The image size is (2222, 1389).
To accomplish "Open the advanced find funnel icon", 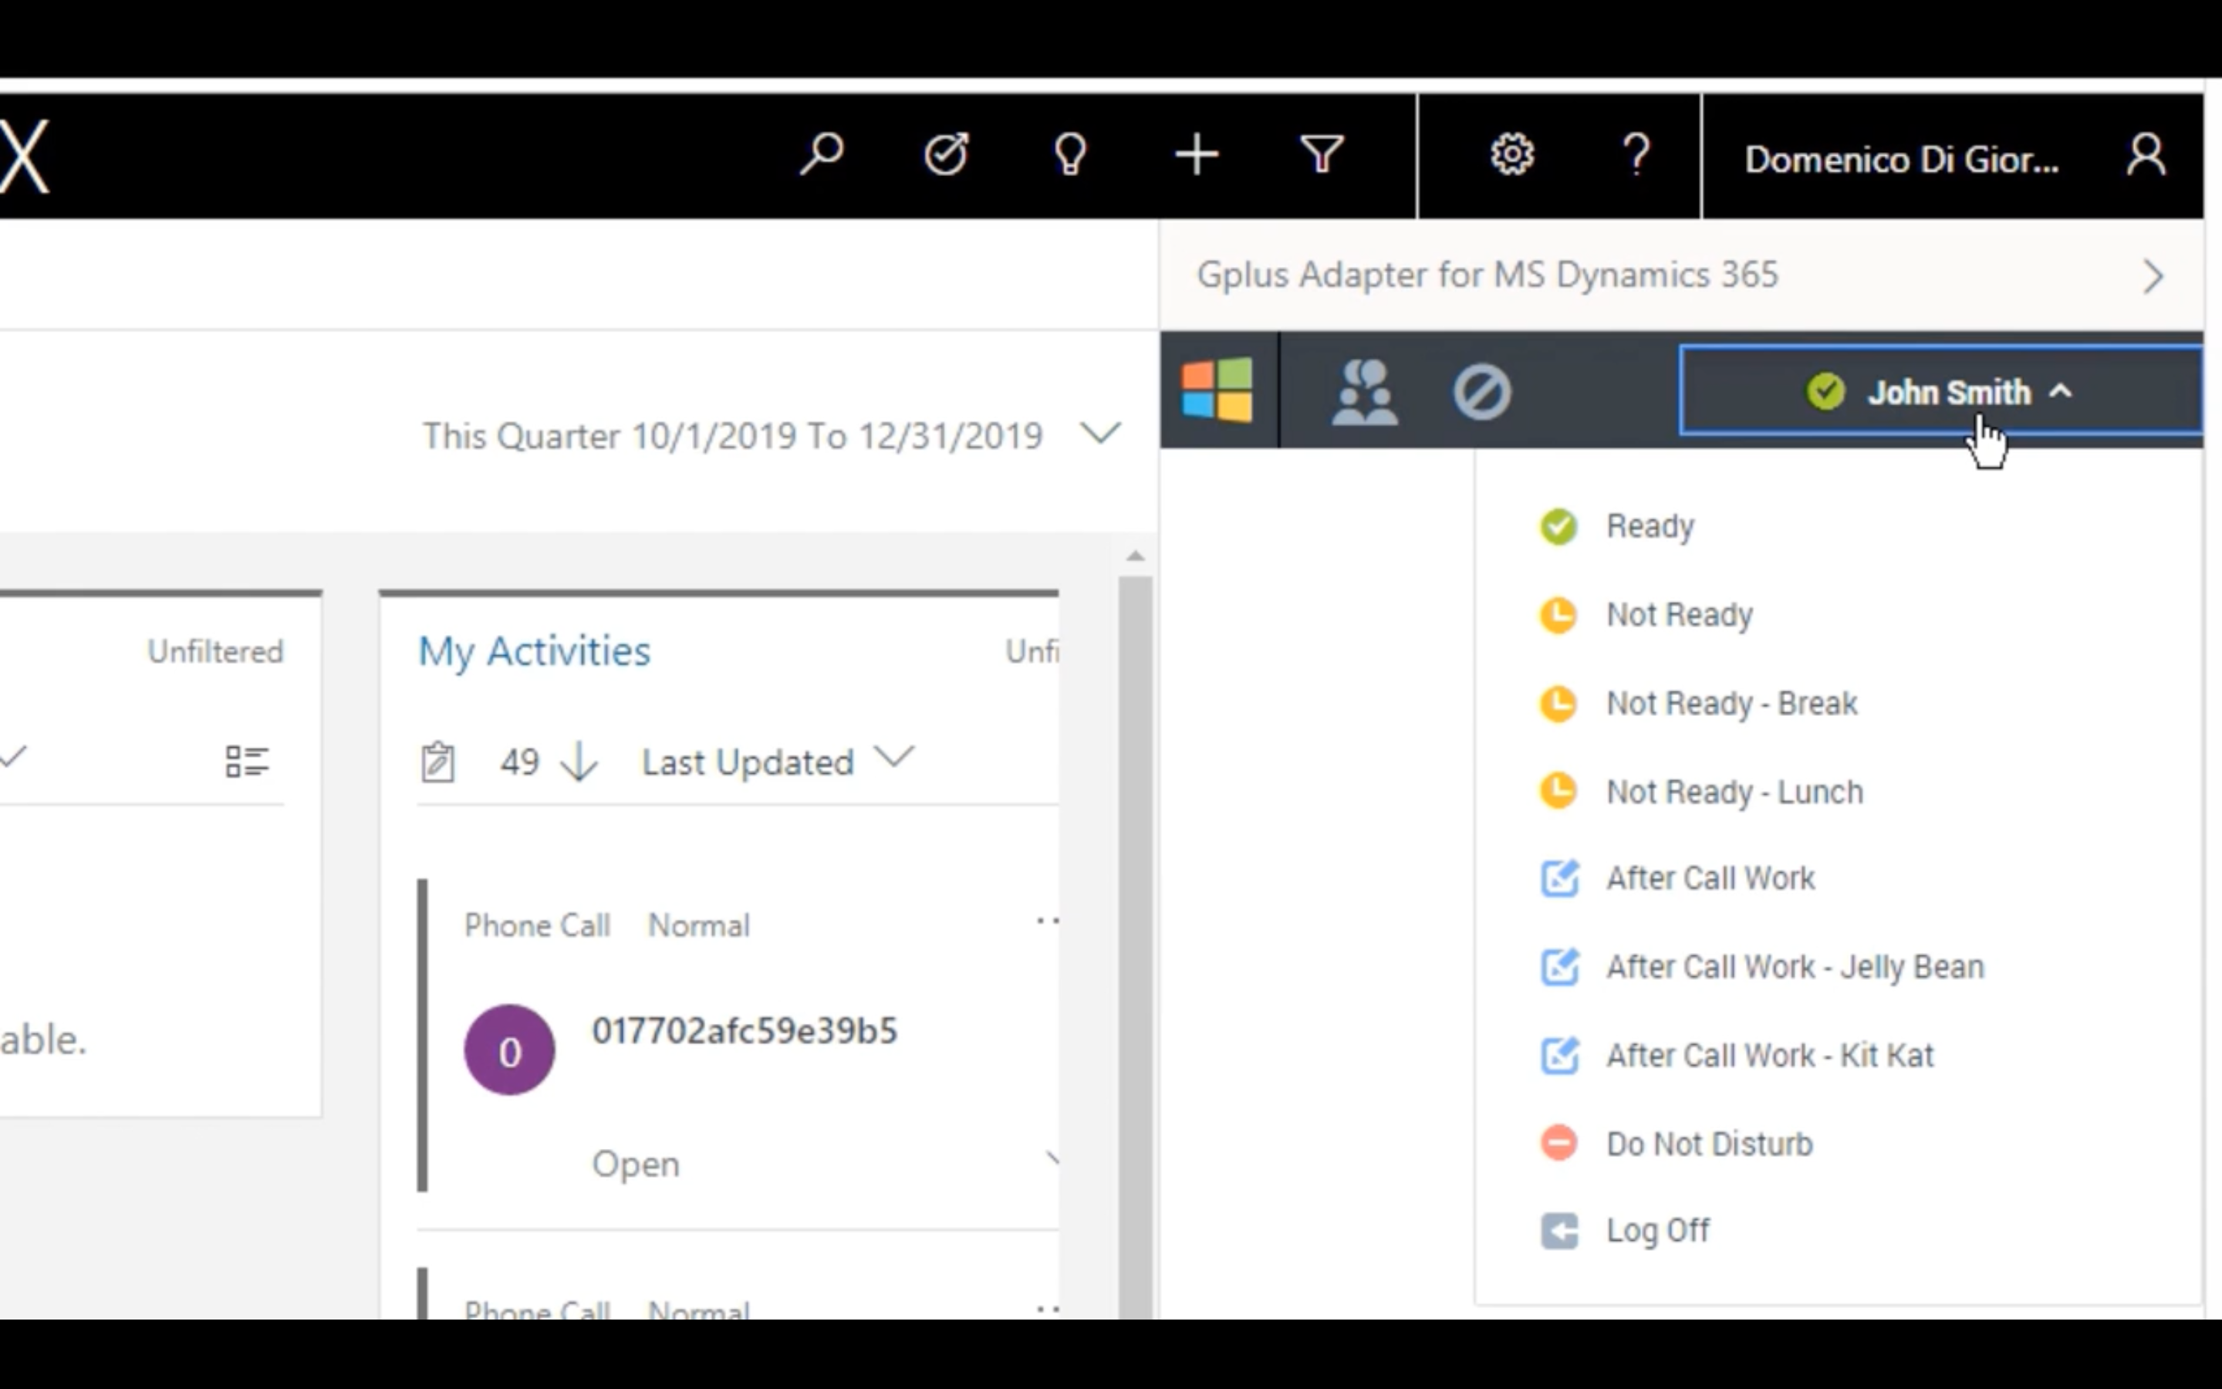I will (1322, 154).
